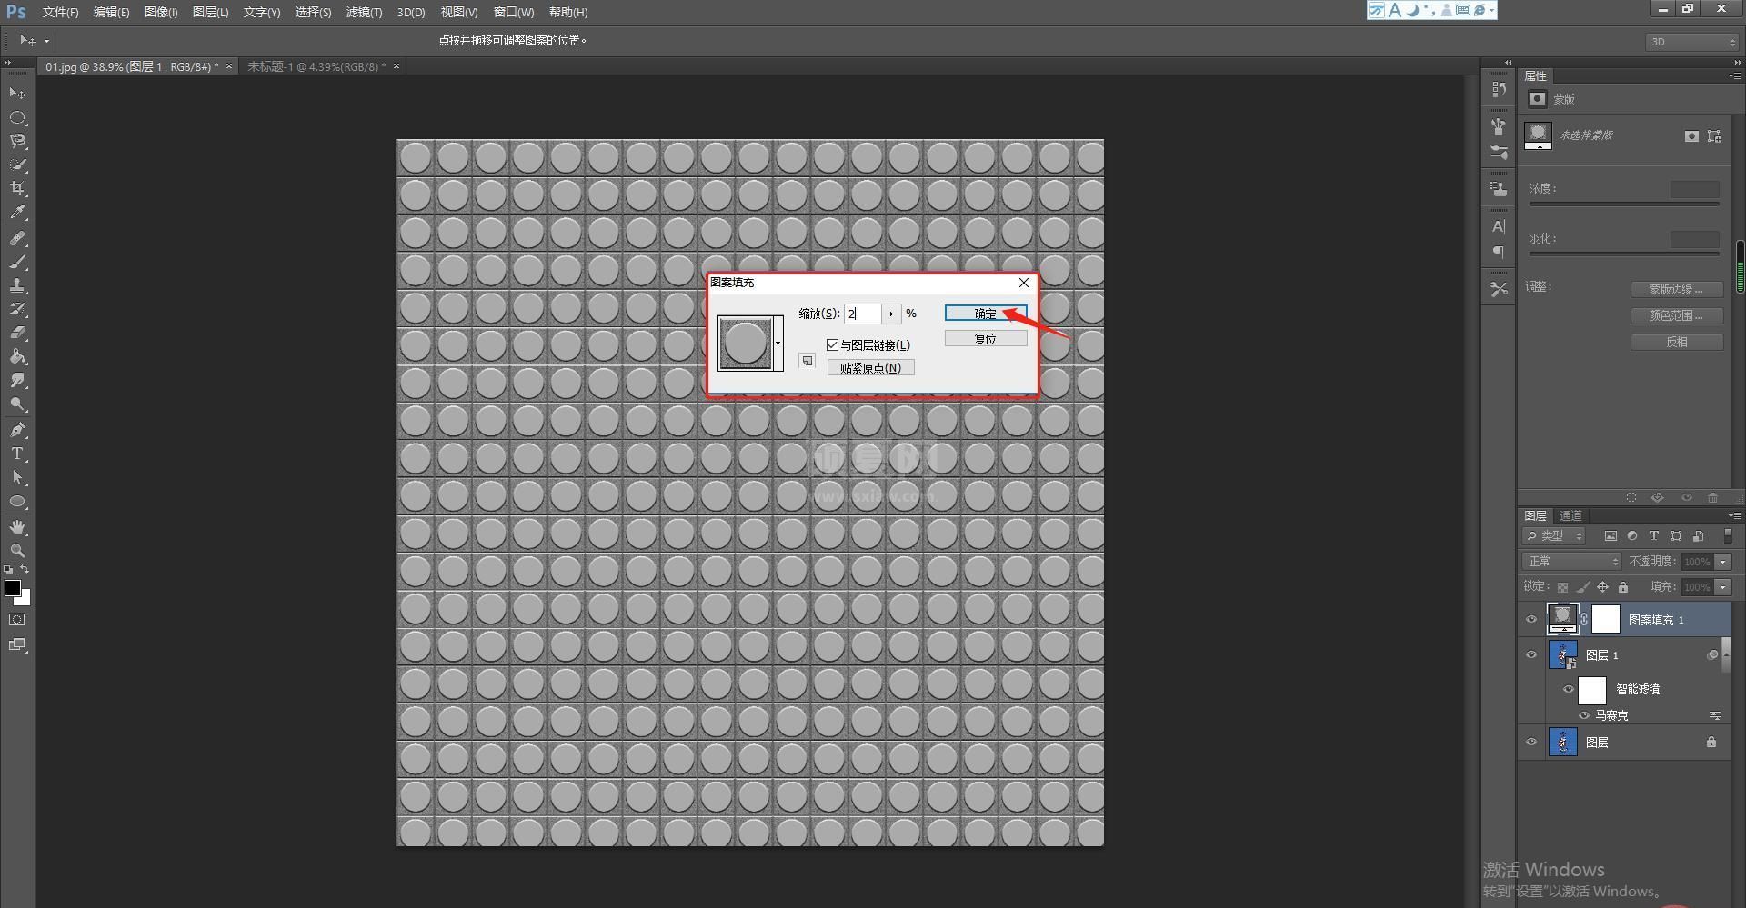Select the Dodge tool
Viewport: 1746px width, 908px height.
pyautogui.click(x=17, y=404)
